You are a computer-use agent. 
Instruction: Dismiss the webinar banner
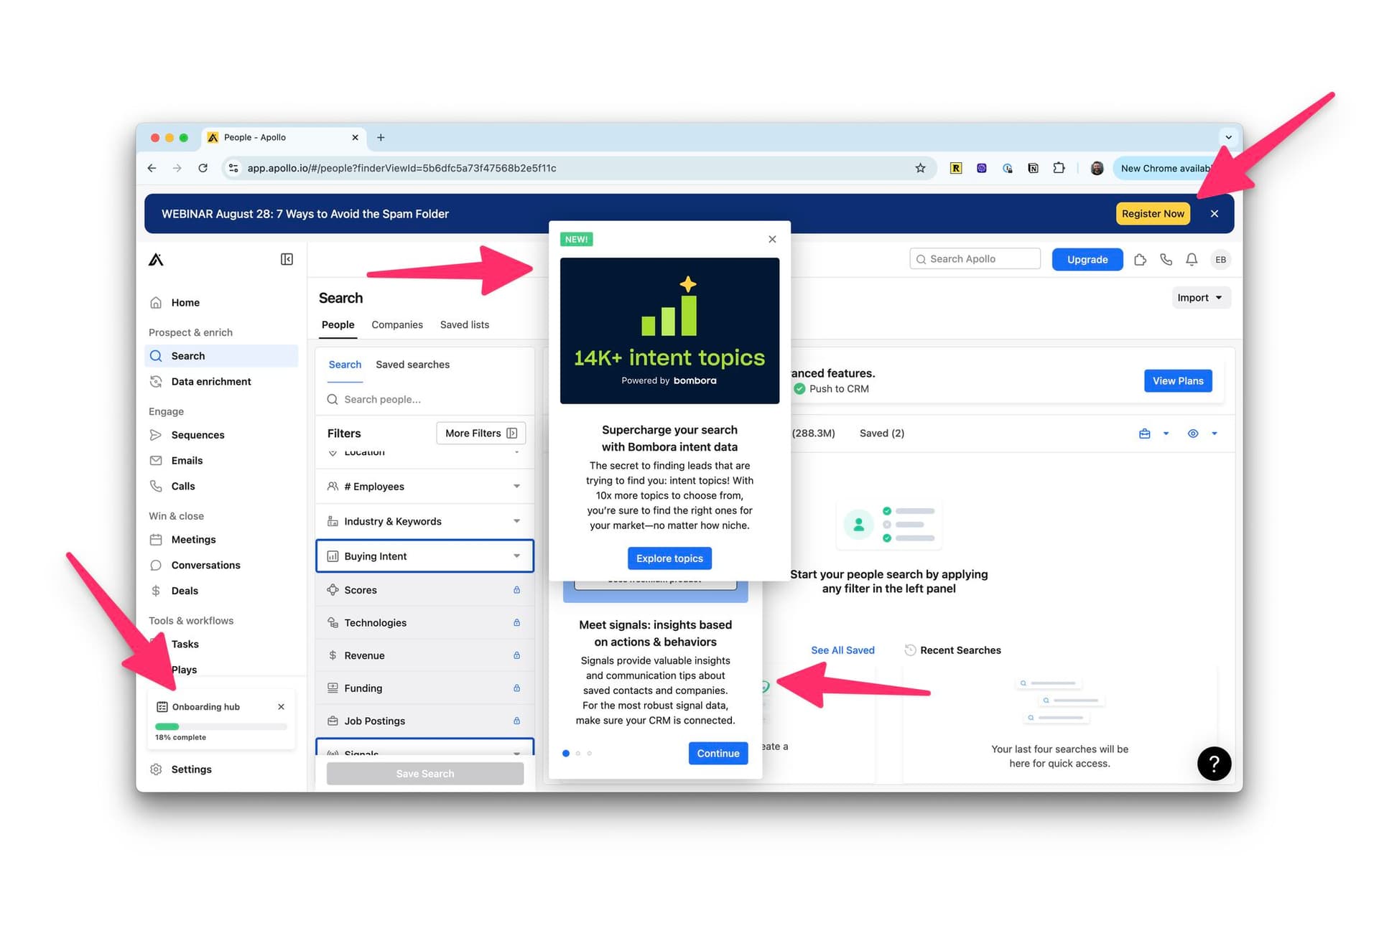(1214, 213)
